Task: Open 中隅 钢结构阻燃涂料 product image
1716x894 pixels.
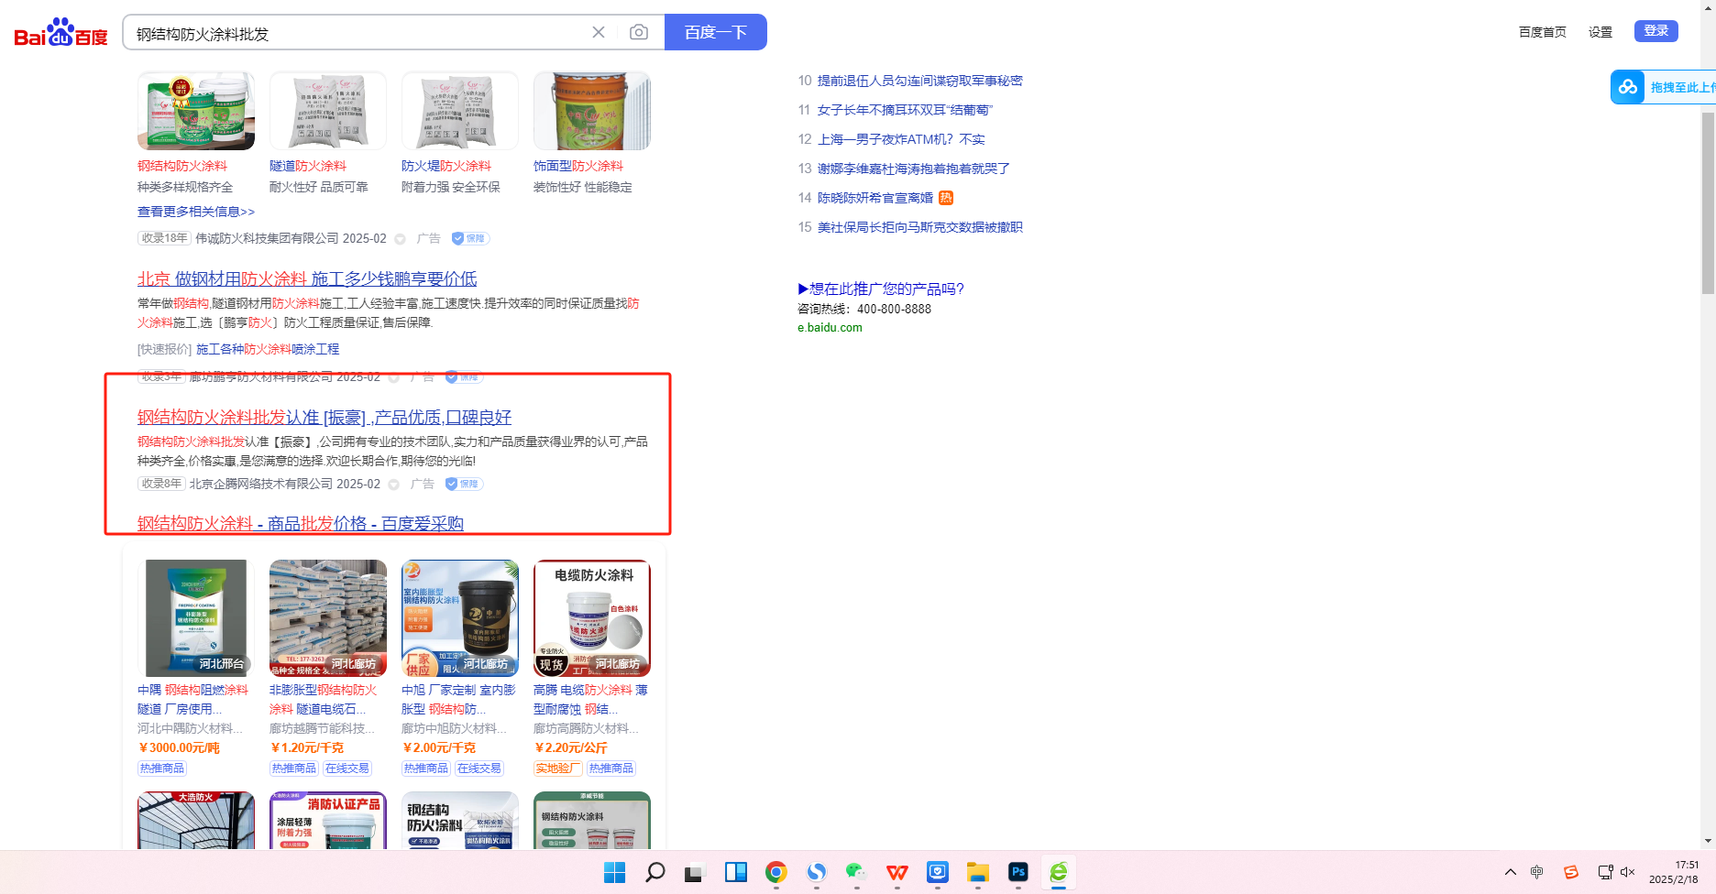Action: tap(196, 618)
